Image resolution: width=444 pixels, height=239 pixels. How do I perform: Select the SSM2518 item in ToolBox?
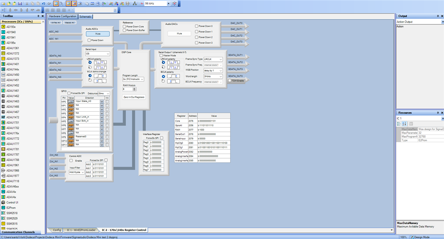[x=12, y=213]
